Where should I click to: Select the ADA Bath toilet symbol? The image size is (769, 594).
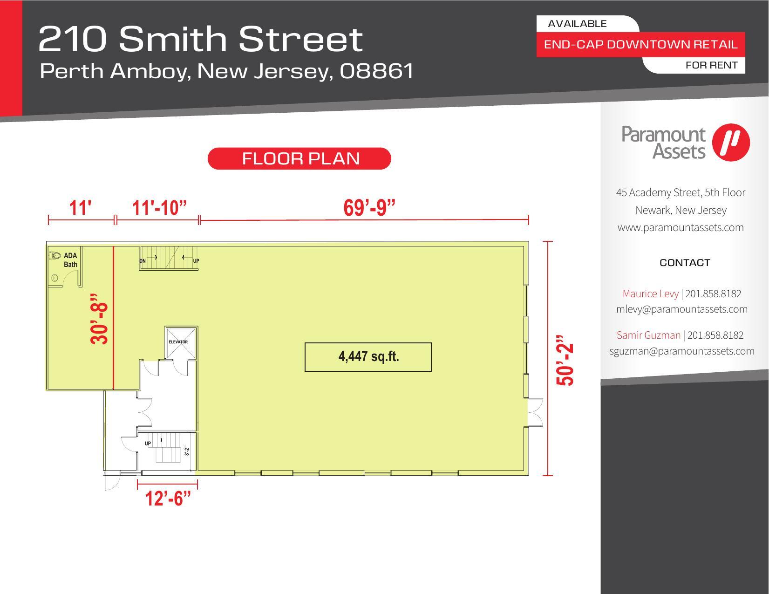55,256
